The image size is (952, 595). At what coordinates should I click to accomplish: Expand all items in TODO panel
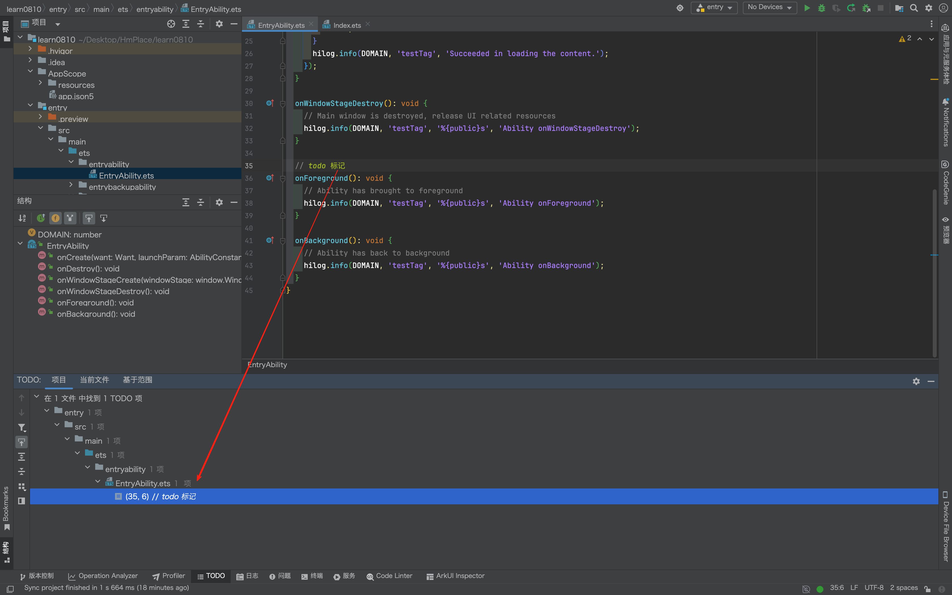22,456
